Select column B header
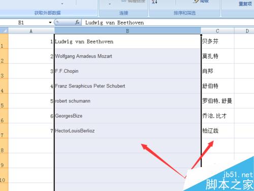The height and width of the screenshot is (191, 254). pos(128,31)
